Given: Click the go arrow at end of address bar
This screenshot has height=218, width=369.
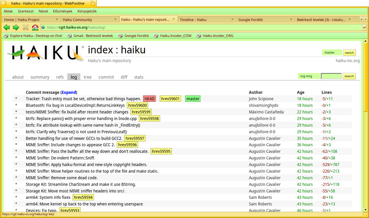Looking at the screenshot, I should [x=364, y=28].
